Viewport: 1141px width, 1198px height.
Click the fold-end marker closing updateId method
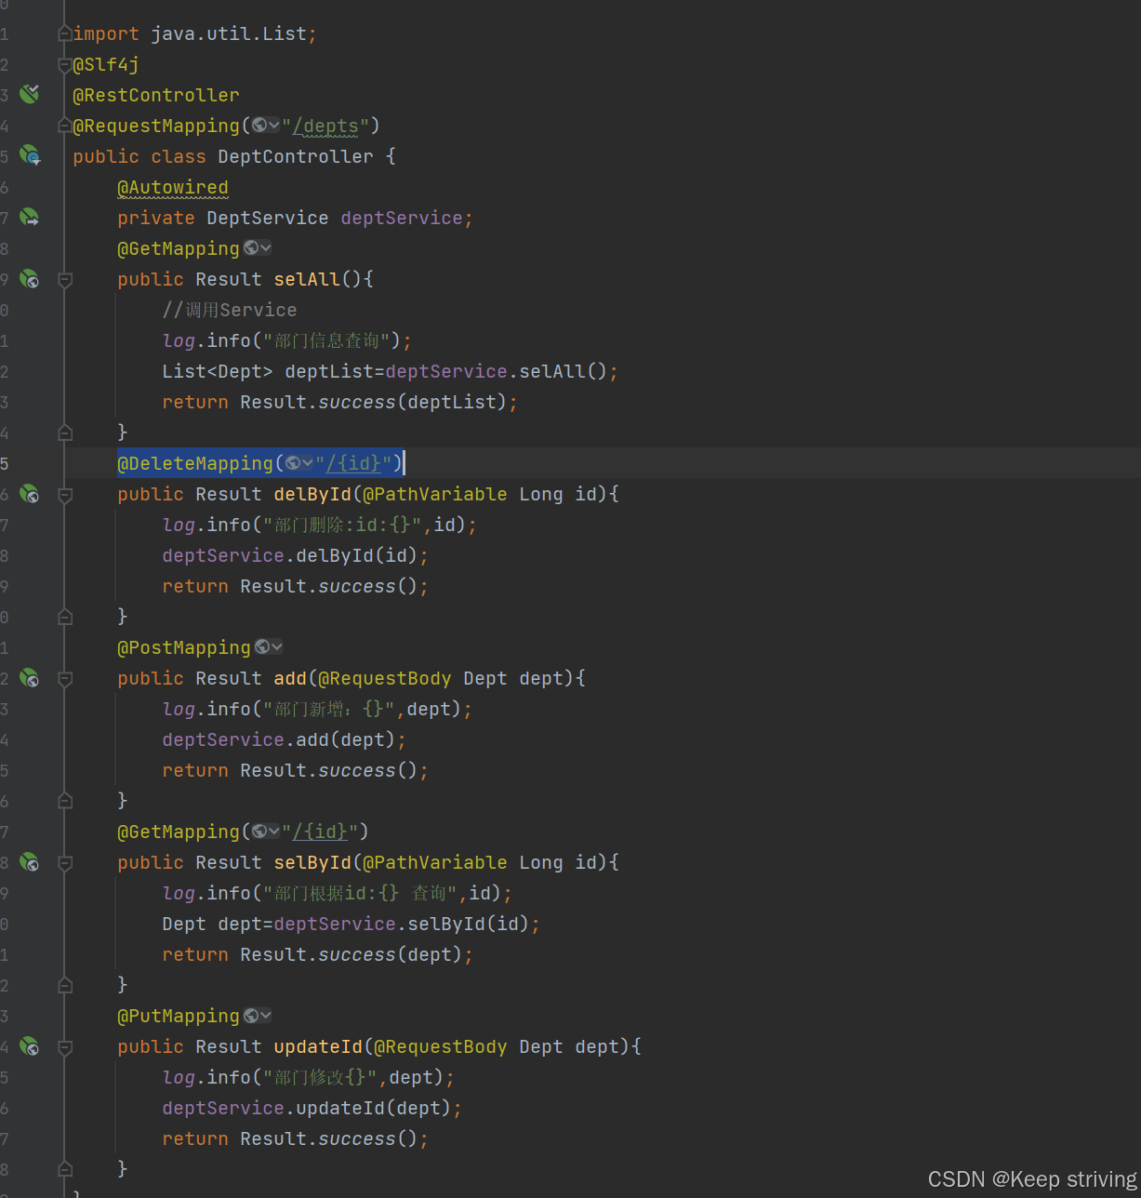65,1168
